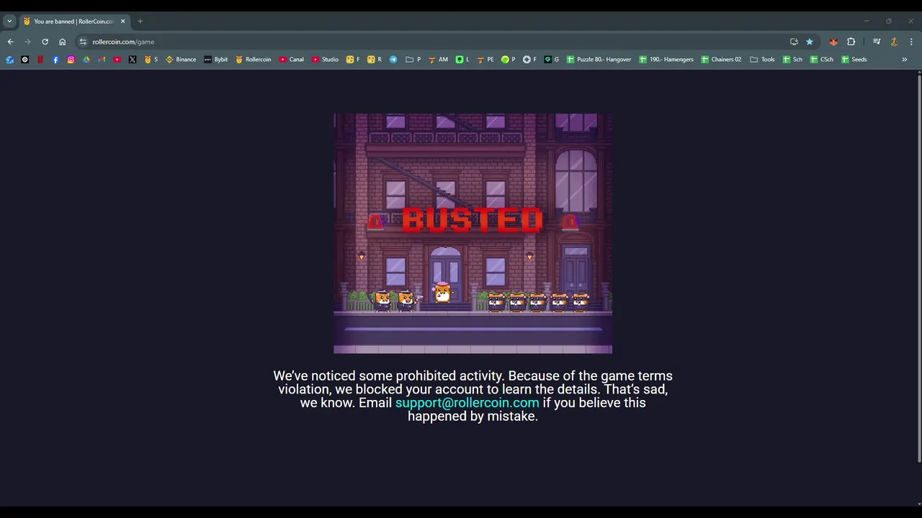The height and width of the screenshot is (518, 922).
Task: Open the Canal YouTube bookmark
Action: (x=292, y=60)
